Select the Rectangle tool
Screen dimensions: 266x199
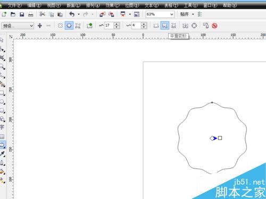coord(3,93)
